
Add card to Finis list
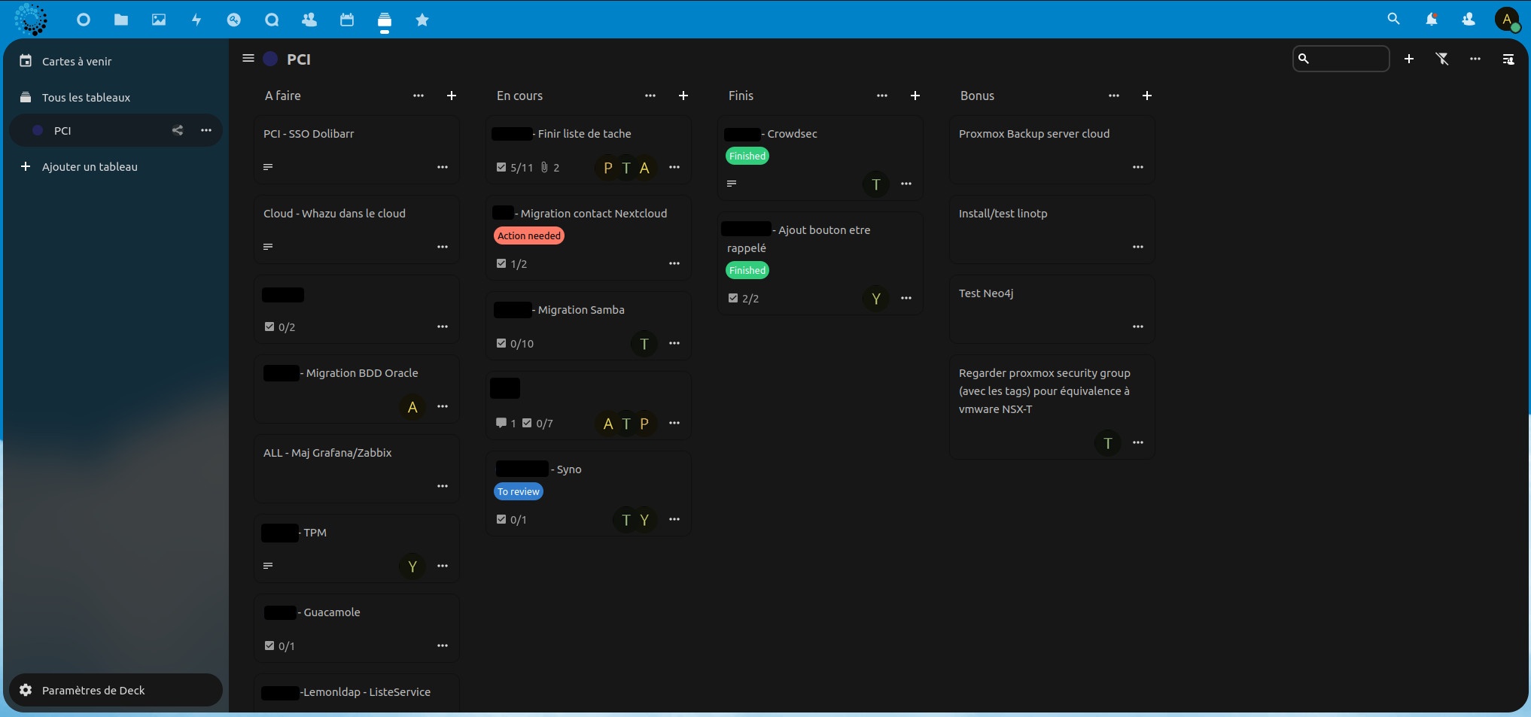[915, 96]
